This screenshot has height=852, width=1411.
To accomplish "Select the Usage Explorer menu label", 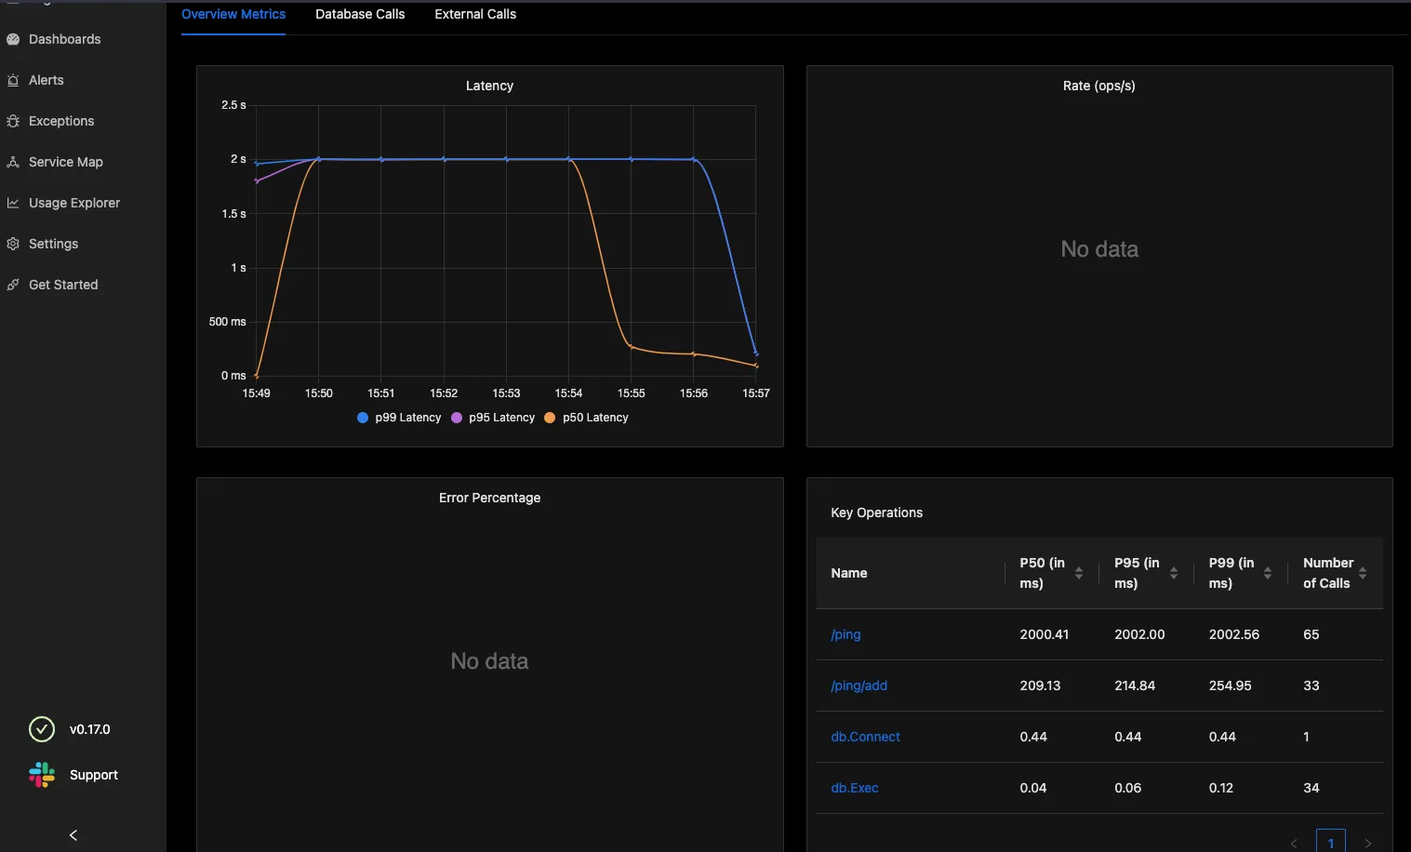I will [x=74, y=203].
